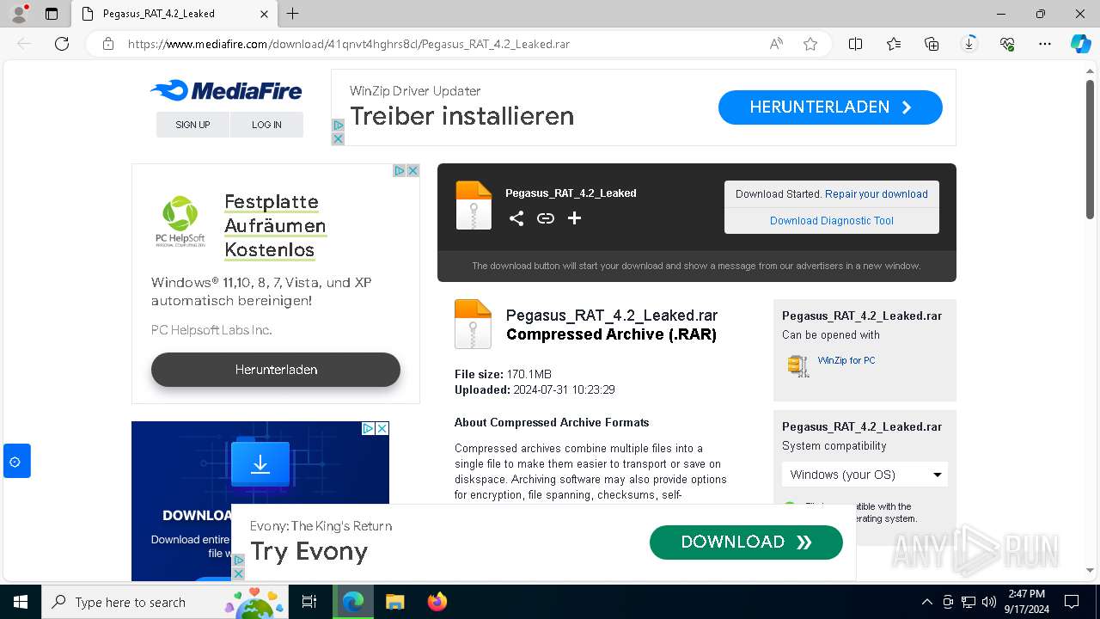Click the HERUNTERLADEN ad button
Screen dimensions: 1100x619
tap(830, 107)
